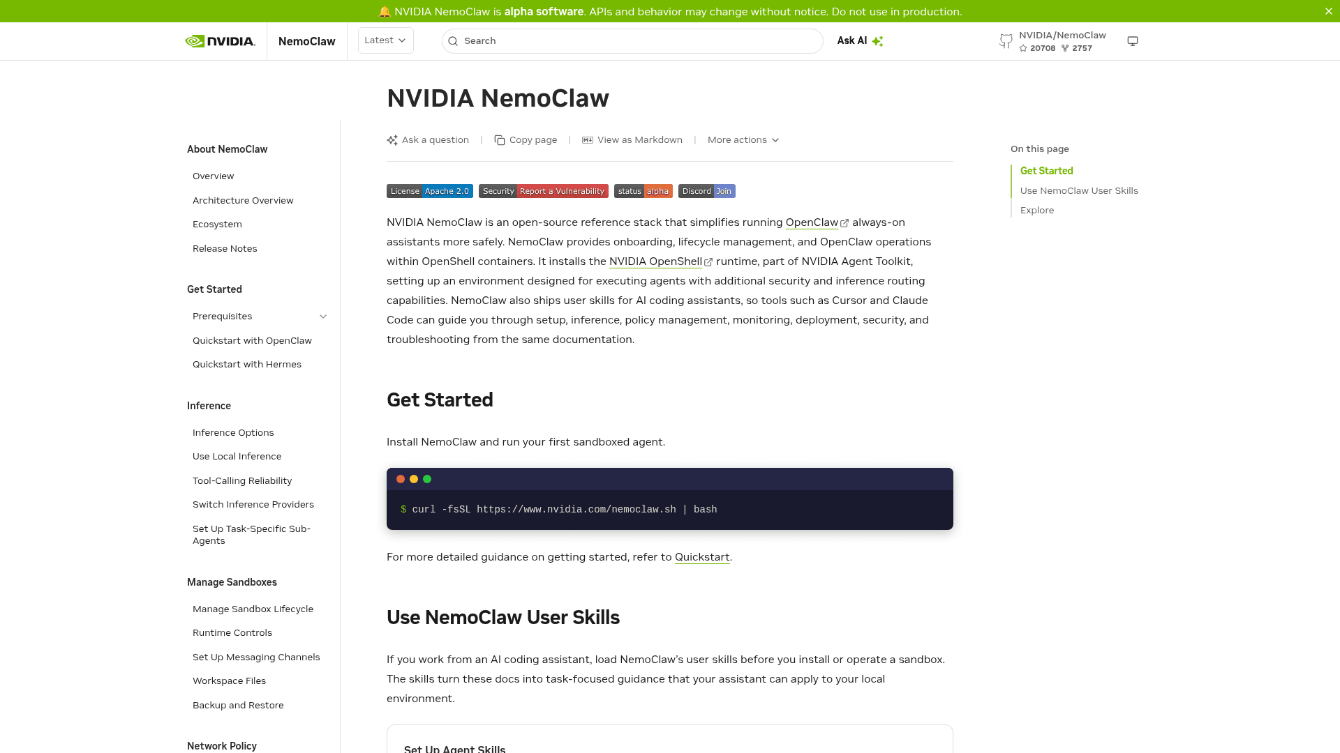Click the Network Policy sidebar heading
The height and width of the screenshot is (753, 1340).
click(x=222, y=746)
